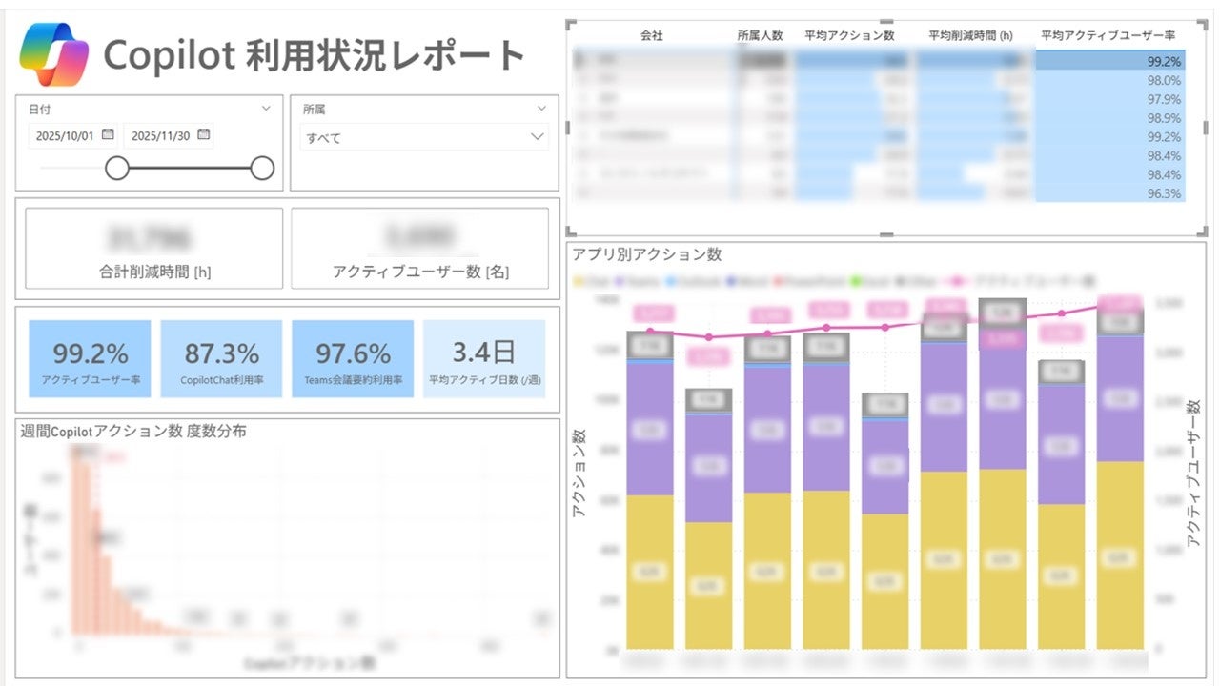The width and height of the screenshot is (1220, 686).
Task: Sort table by 会社 column header
Action: coord(652,35)
